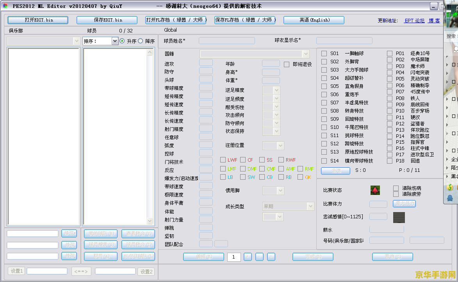Check the AMF position box
The height and width of the screenshot is (282, 458).
click(281, 169)
